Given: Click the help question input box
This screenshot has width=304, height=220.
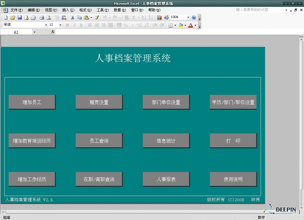Looking at the screenshot, I should tap(260, 10).
